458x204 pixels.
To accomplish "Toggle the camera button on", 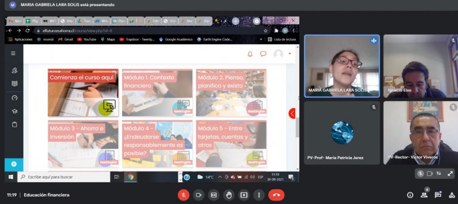I will click(x=199, y=195).
